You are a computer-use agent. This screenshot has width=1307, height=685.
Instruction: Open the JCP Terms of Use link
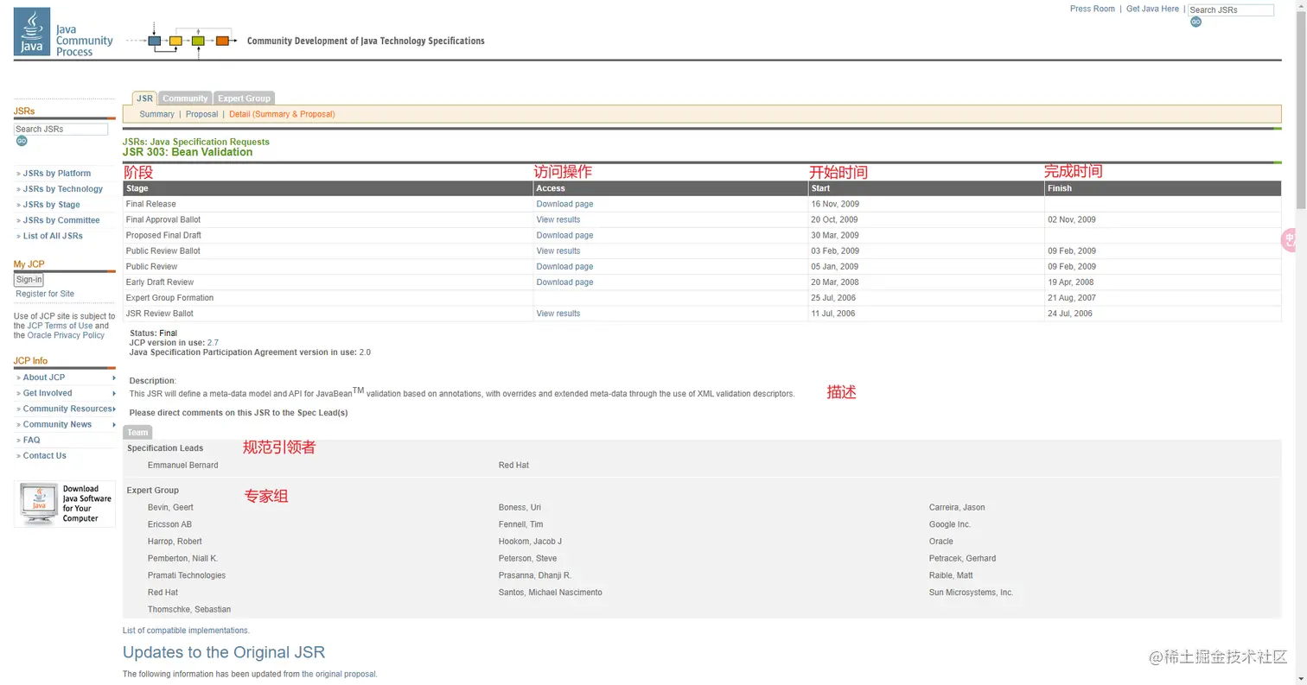coord(60,326)
